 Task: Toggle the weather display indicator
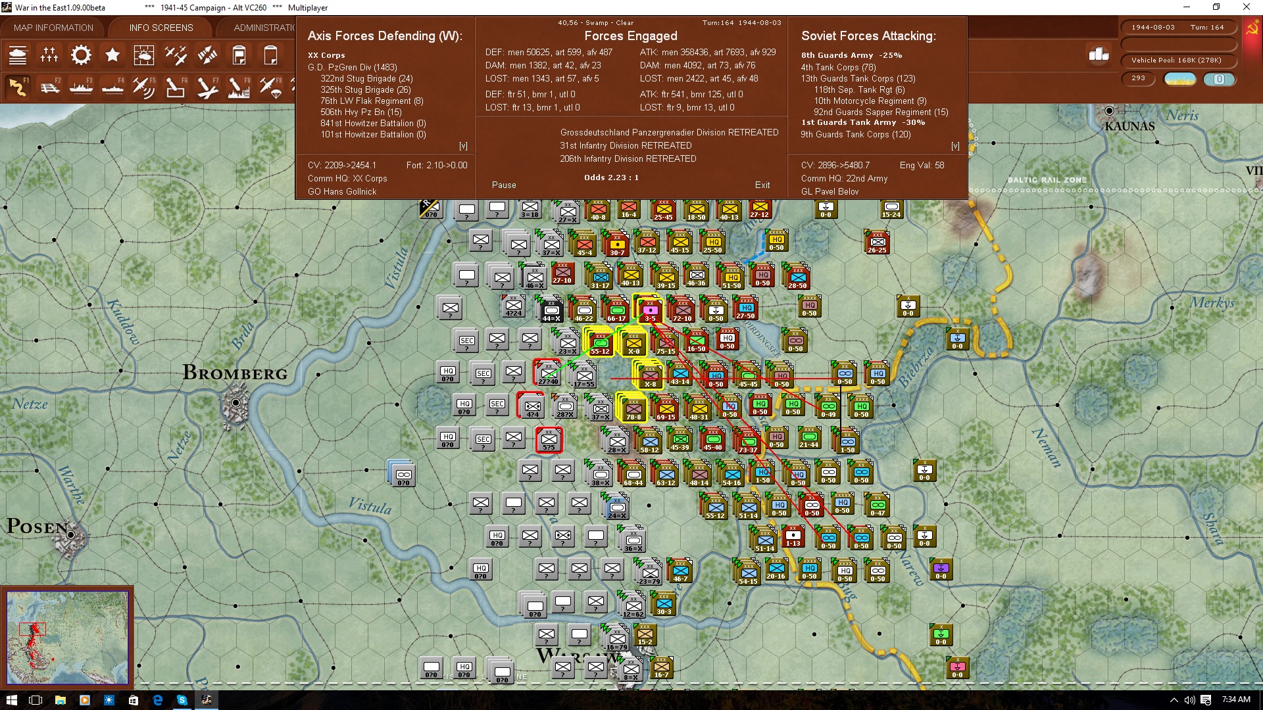point(1180,79)
